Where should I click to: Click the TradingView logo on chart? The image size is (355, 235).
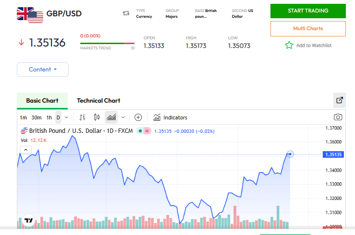(x=28, y=221)
